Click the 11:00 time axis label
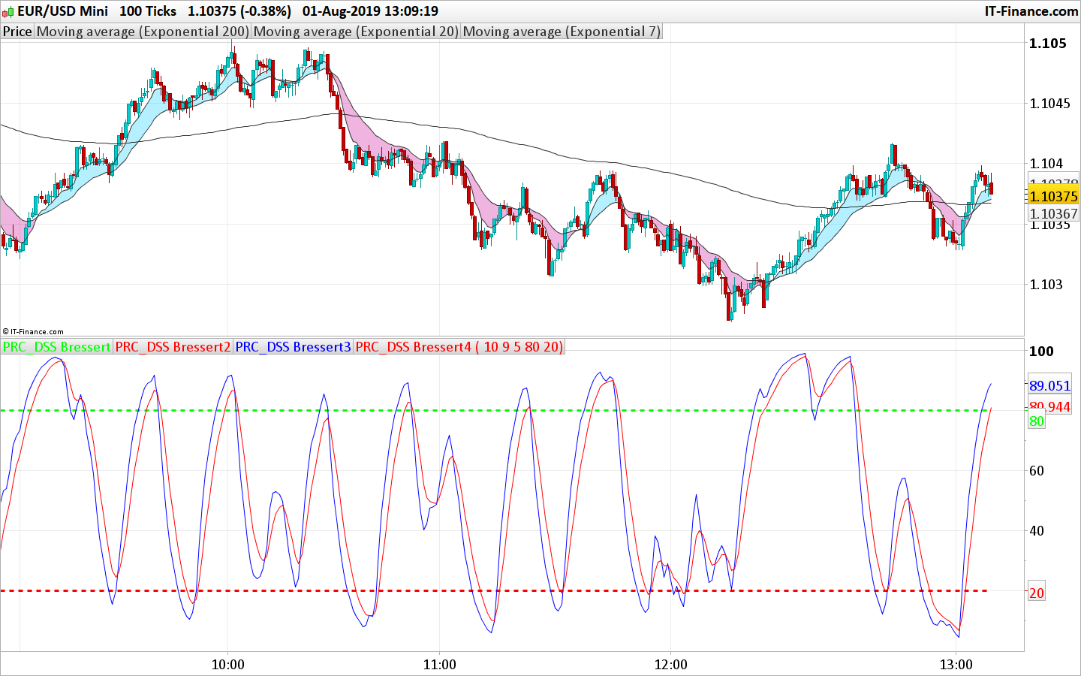The image size is (1081, 676). coord(440,664)
